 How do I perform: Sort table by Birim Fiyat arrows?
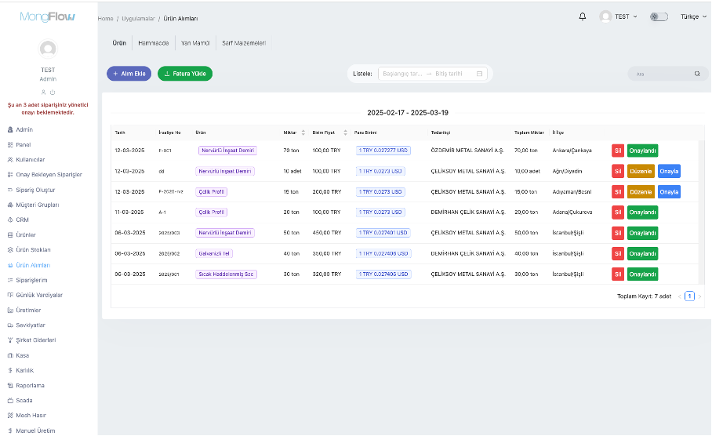click(x=345, y=133)
